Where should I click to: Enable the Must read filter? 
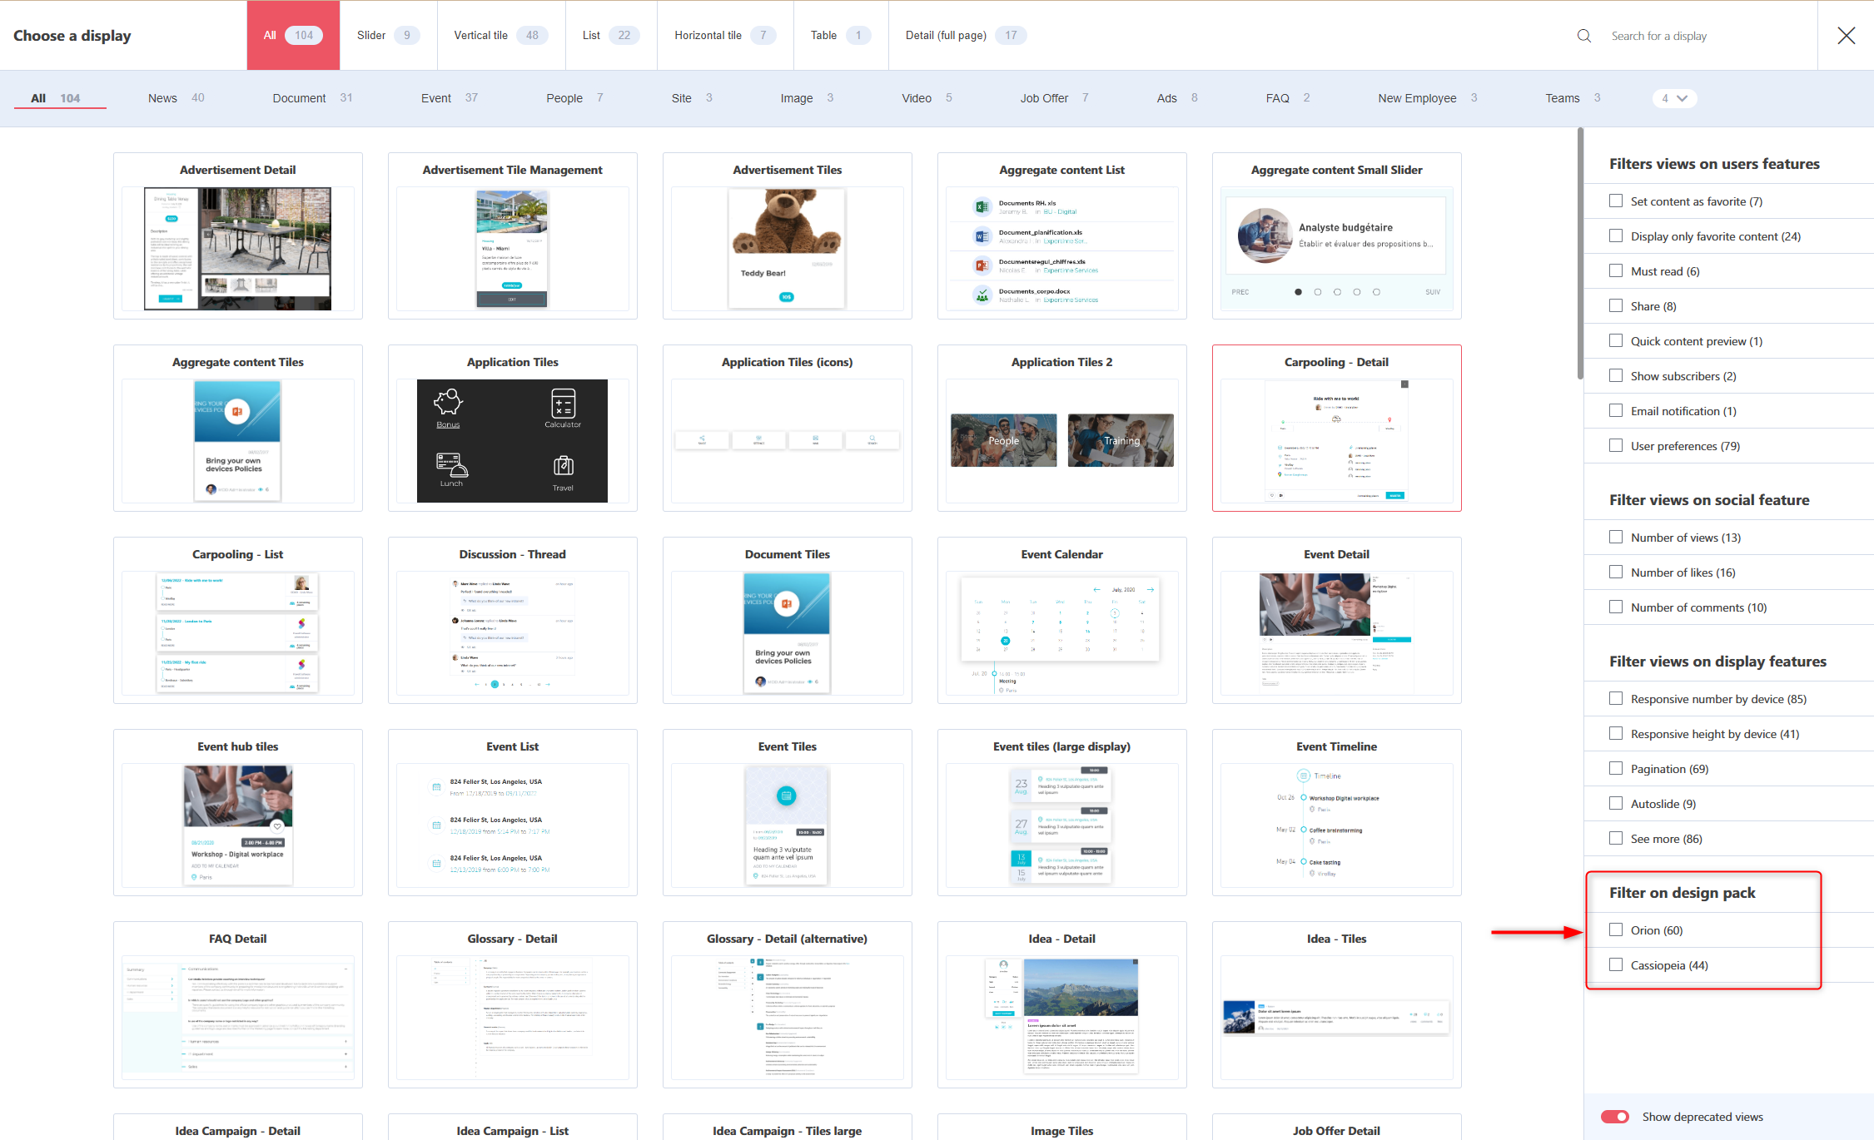[x=1616, y=270]
